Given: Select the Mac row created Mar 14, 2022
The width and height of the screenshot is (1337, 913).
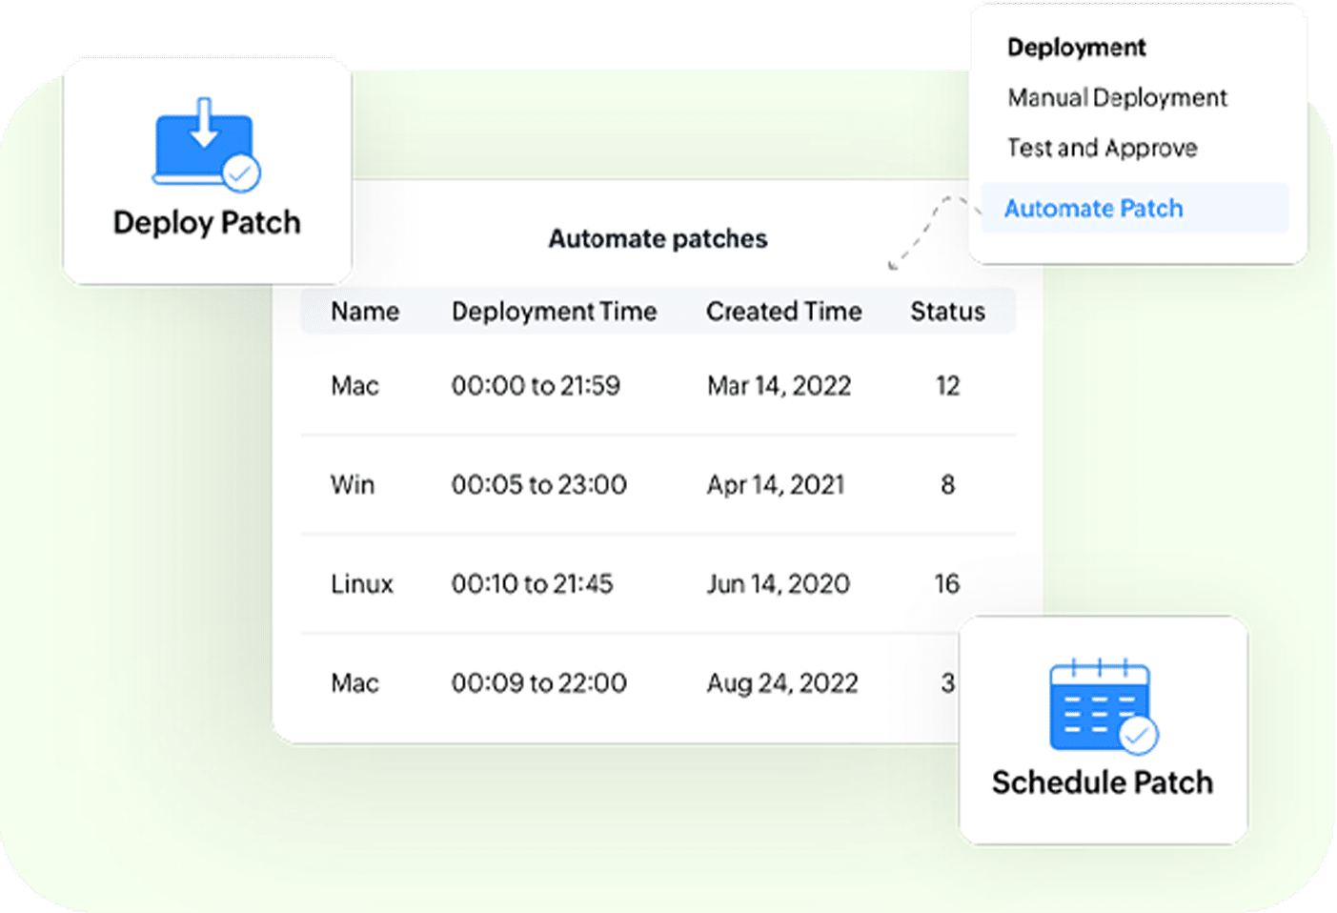Looking at the screenshot, I should [658, 386].
